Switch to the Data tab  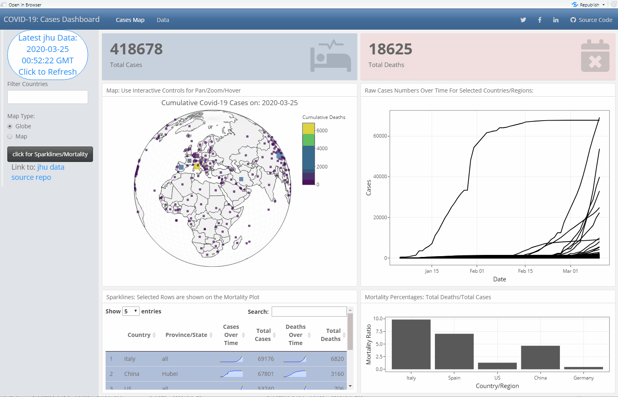coord(163,20)
